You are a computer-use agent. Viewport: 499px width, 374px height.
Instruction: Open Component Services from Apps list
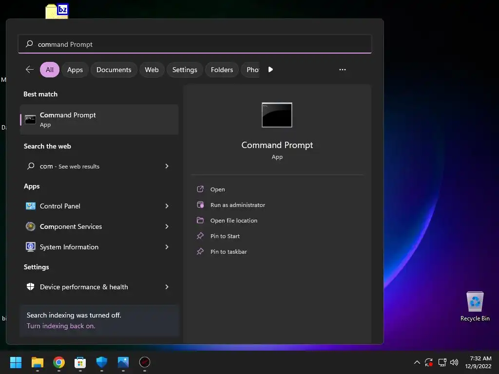99,226
